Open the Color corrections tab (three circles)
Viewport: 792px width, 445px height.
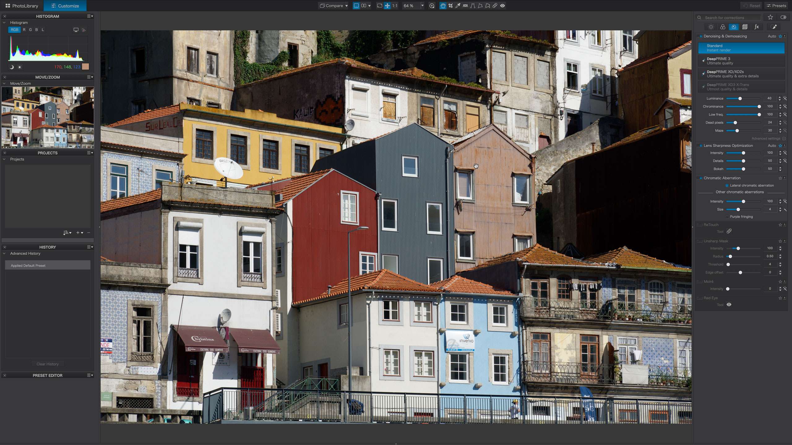tap(722, 27)
